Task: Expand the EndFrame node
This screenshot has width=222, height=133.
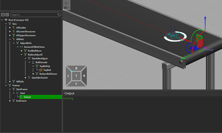Action: (x=10, y=101)
